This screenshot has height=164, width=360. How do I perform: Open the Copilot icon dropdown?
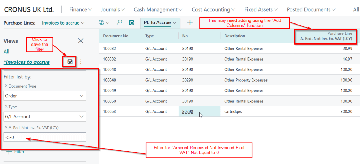pyautogui.click(x=104, y=23)
